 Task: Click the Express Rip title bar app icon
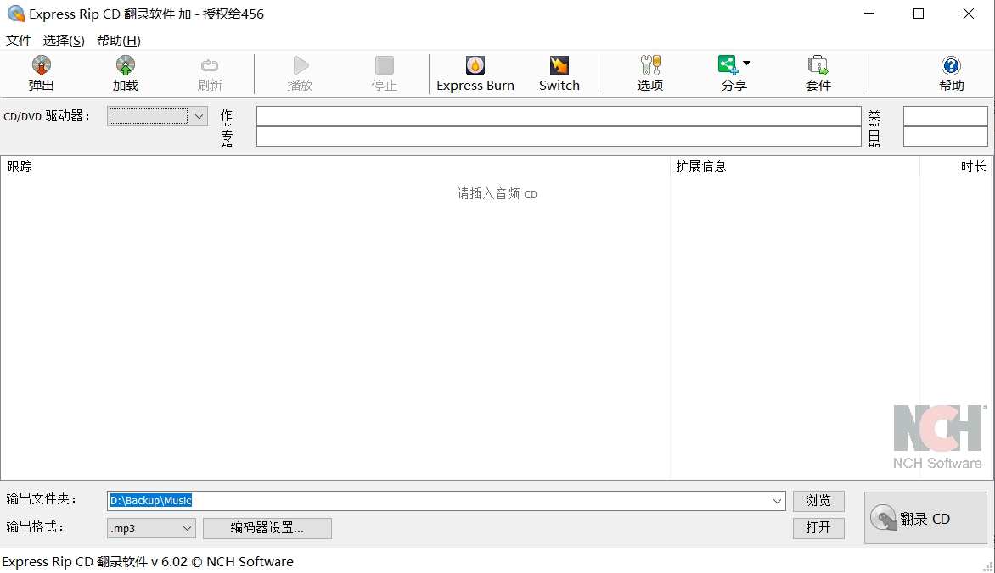15,14
